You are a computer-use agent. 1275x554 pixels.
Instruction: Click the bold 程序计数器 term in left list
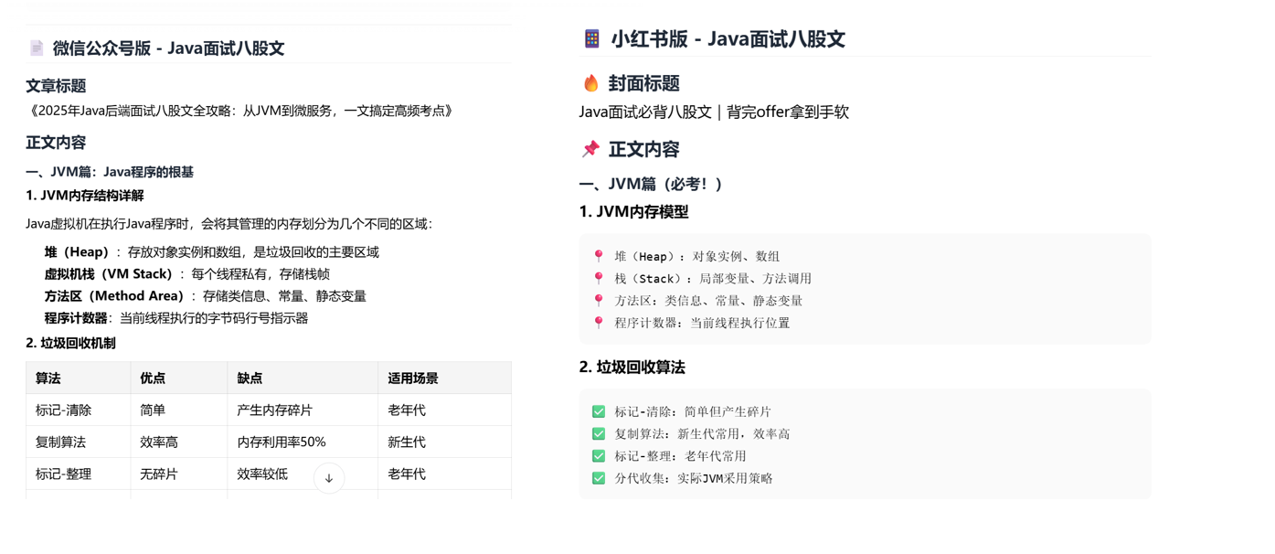click(x=76, y=318)
